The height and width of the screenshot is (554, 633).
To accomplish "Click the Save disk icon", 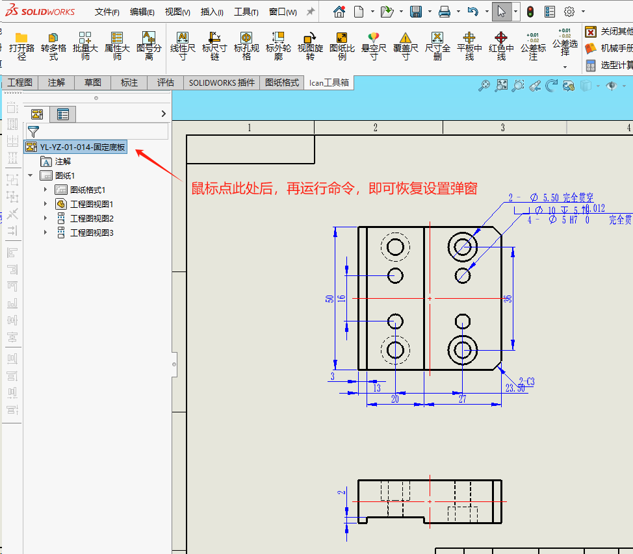I will coord(416,12).
